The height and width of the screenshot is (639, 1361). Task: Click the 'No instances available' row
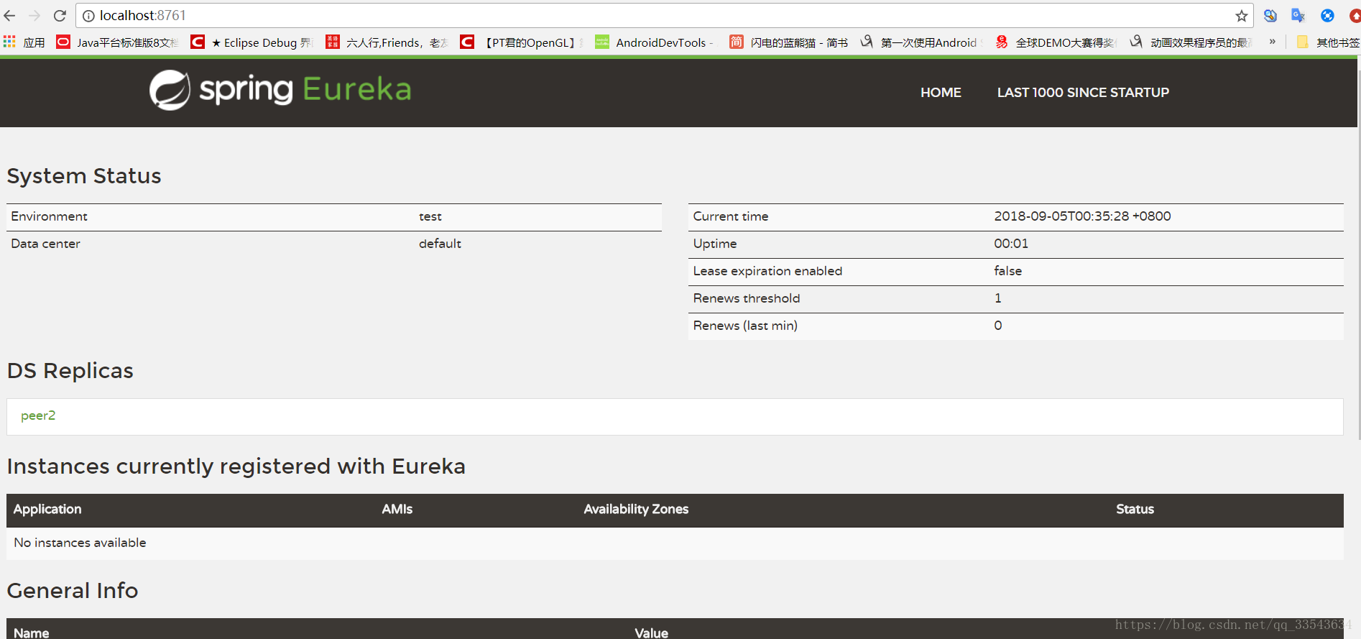675,543
